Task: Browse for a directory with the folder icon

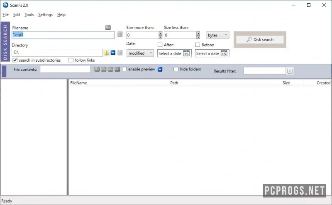Action: [x=106, y=53]
